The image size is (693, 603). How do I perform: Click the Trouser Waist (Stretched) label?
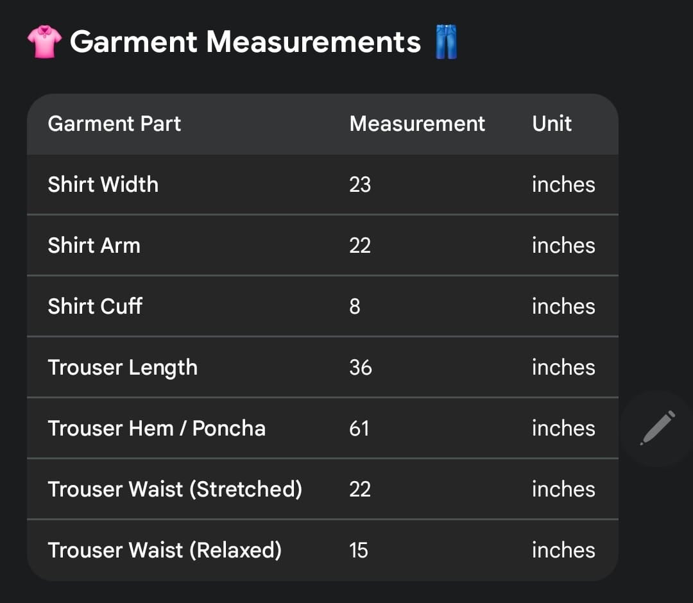click(175, 489)
